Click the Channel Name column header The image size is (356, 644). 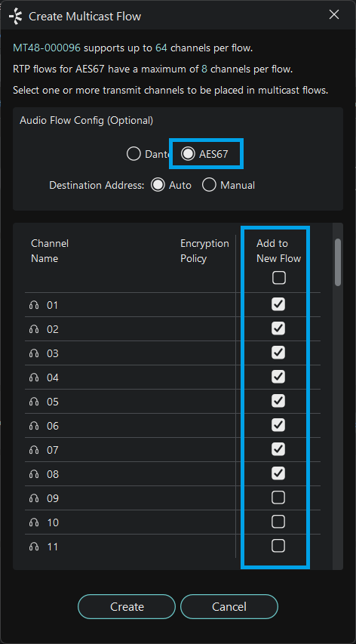(50, 251)
